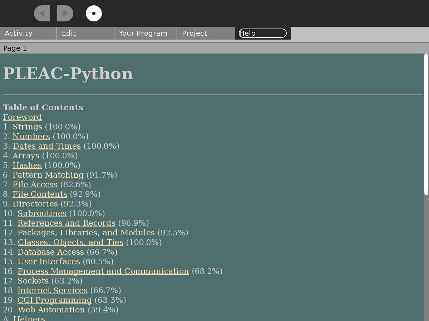The height and width of the screenshot is (321, 429).
Task: Go to Dates and Times chapter
Action: click(47, 146)
